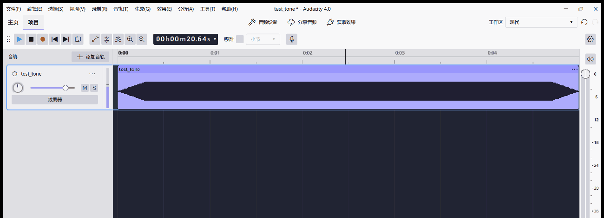
Task: Open the test_tone track options menu
Action: click(92, 74)
